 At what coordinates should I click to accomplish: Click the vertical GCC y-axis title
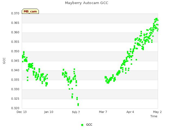(4, 61)
